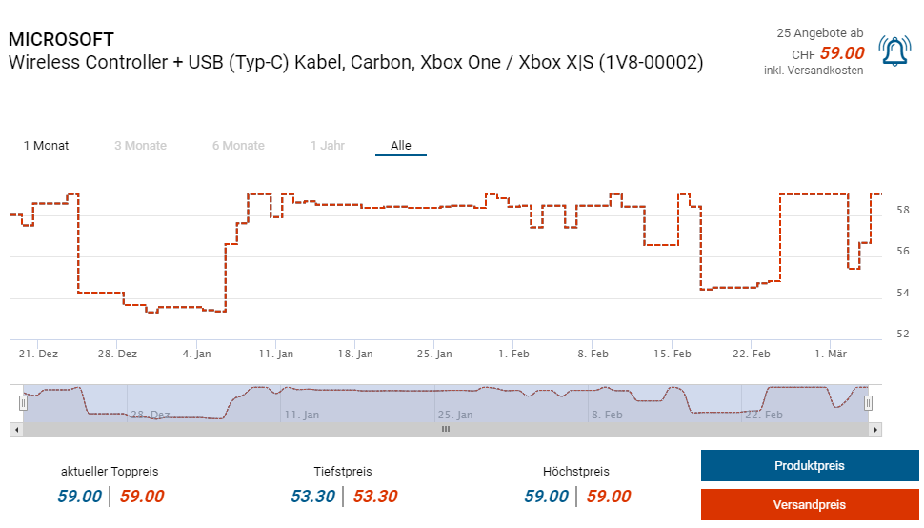Show the "1 Jahr" price history
This screenshot has height=528, width=924.
coord(327,146)
